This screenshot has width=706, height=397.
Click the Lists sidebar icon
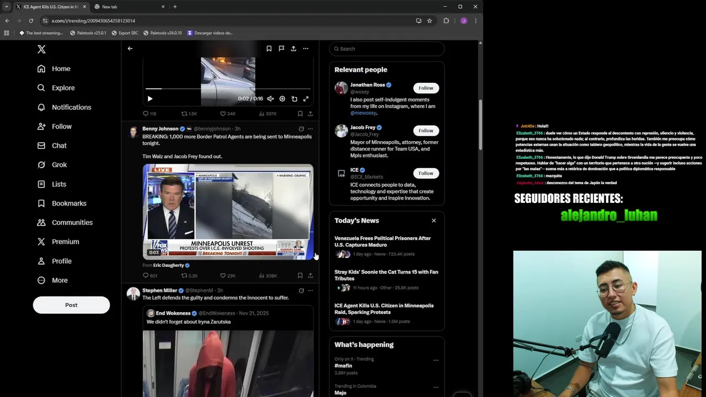(x=41, y=184)
